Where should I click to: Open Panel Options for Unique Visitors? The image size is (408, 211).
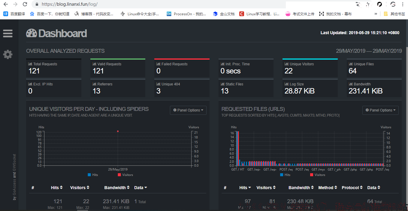click(x=188, y=110)
